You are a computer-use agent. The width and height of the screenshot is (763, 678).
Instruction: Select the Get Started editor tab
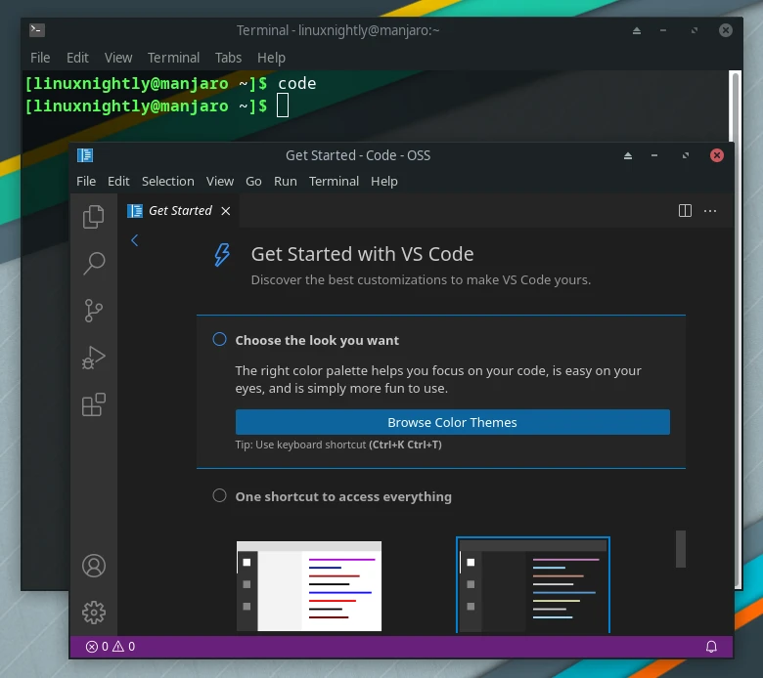pyautogui.click(x=178, y=211)
